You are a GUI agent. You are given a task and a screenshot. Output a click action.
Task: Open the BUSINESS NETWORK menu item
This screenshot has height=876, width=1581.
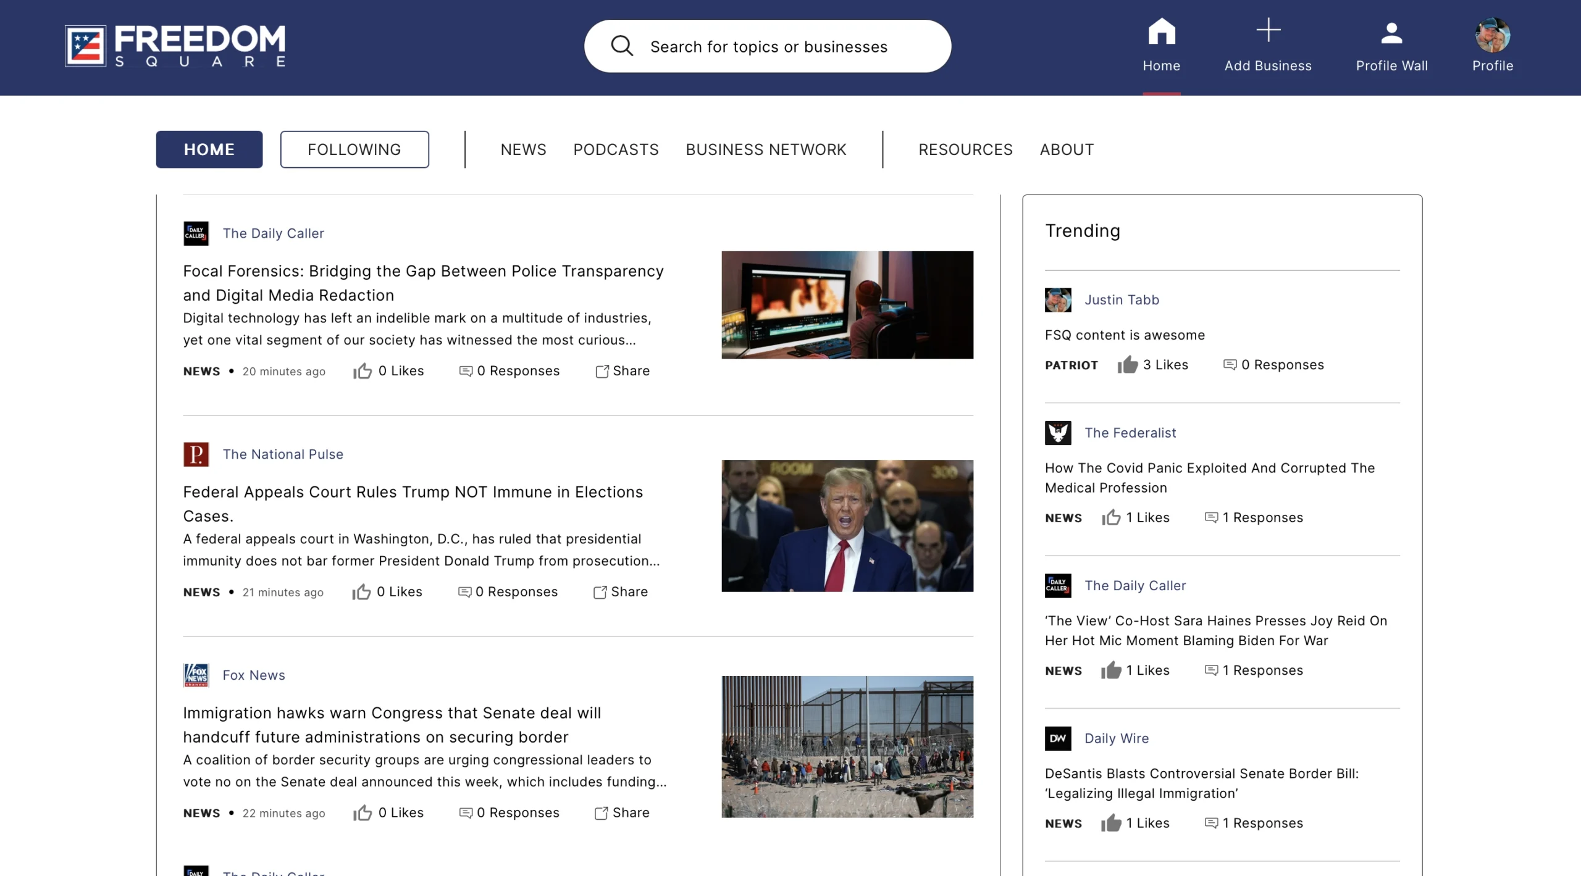(766, 149)
